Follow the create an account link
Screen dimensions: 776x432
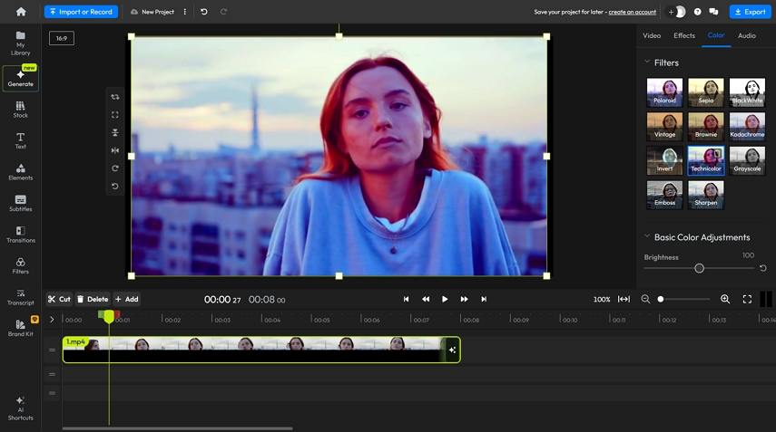click(x=632, y=12)
